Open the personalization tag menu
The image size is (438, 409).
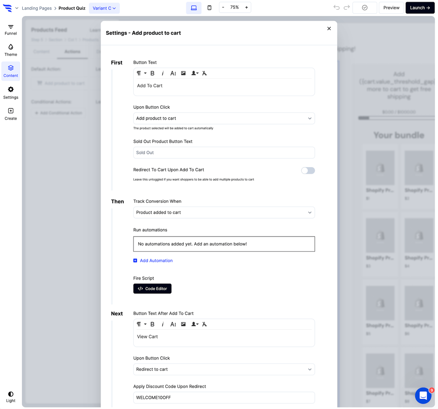pyautogui.click(x=194, y=73)
